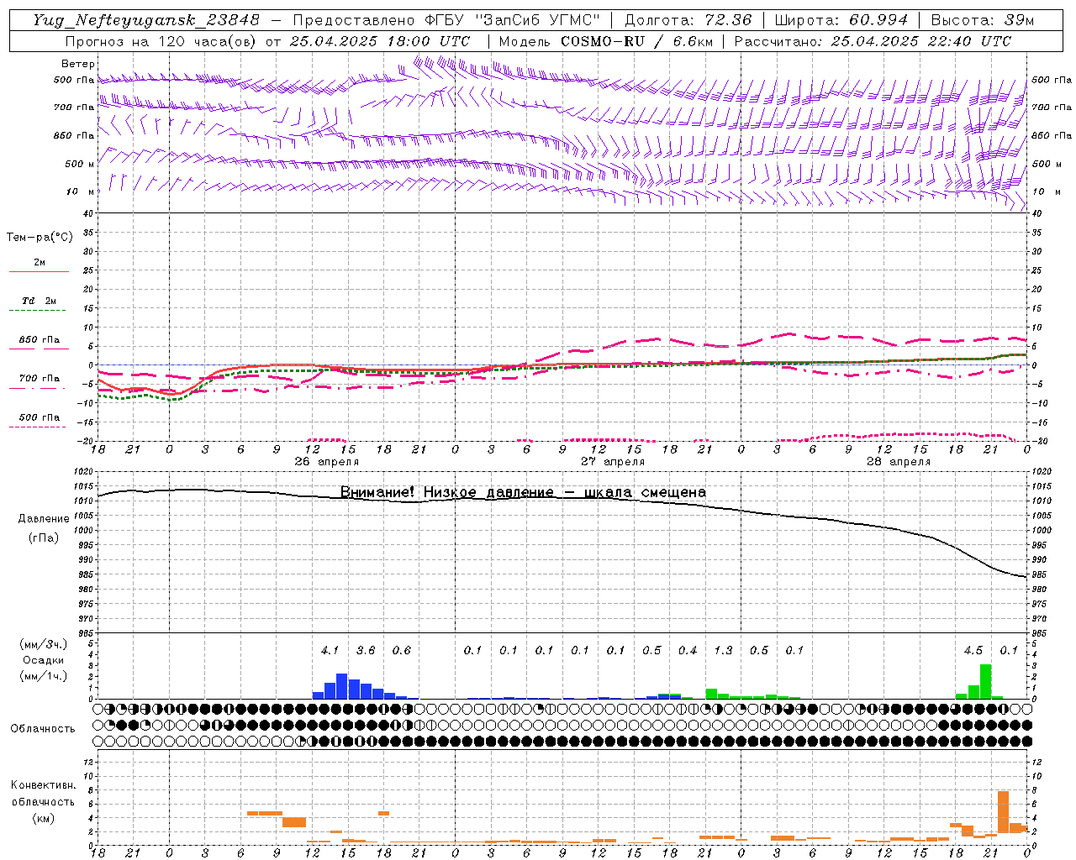Image resolution: width=1076 pixels, height=860 pixels.
Task: Click the Ветер panel label
Action: (78, 64)
